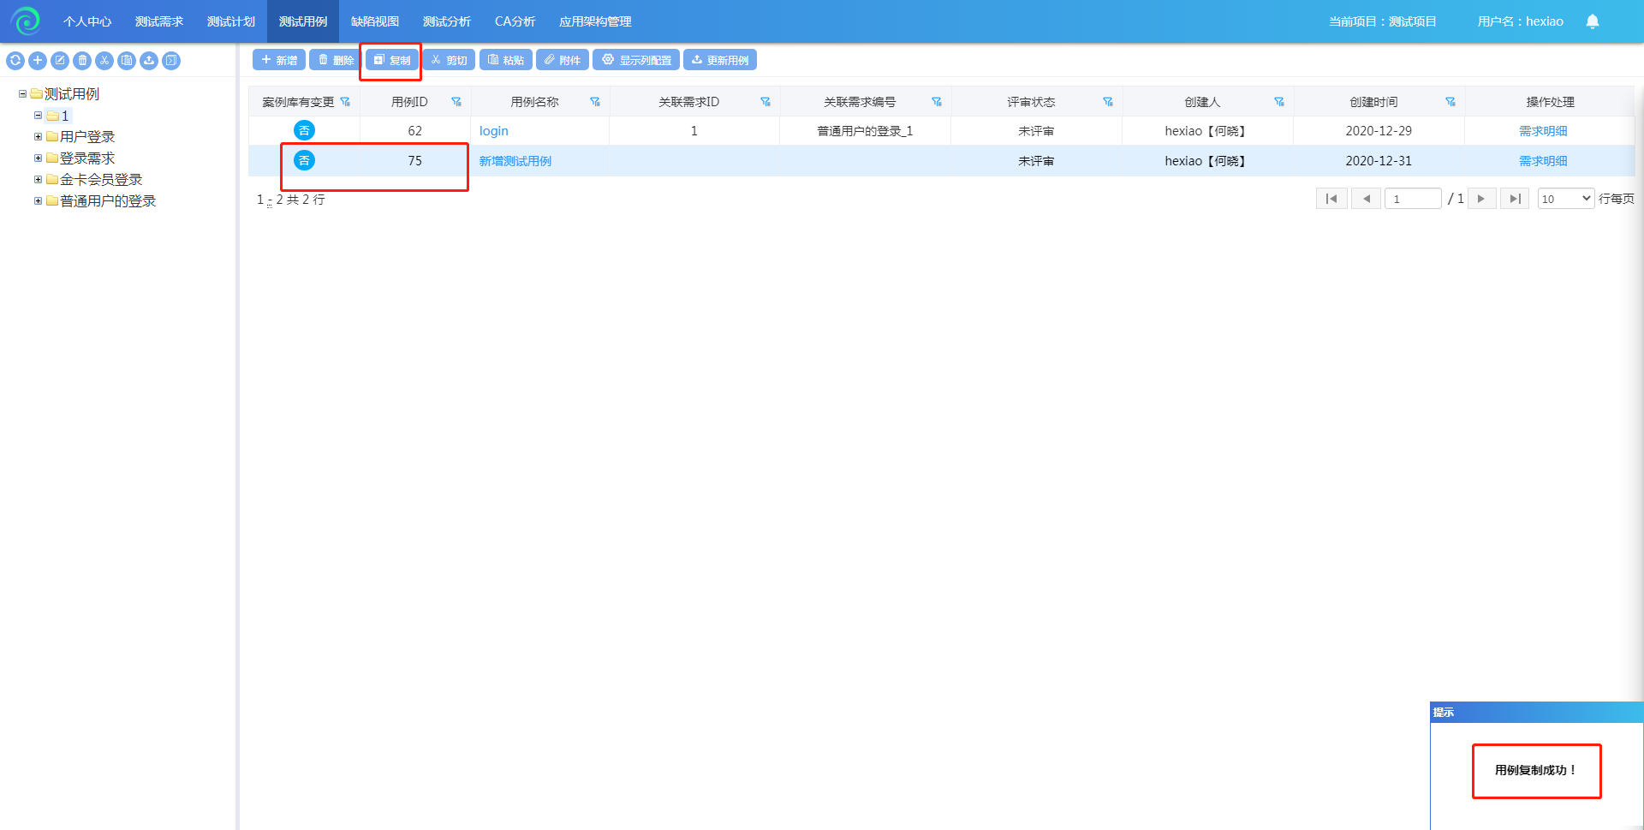This screenshot has height=830, width=1644.
Task: Click the round scissors icon above the tree
Action: point(104,61)
